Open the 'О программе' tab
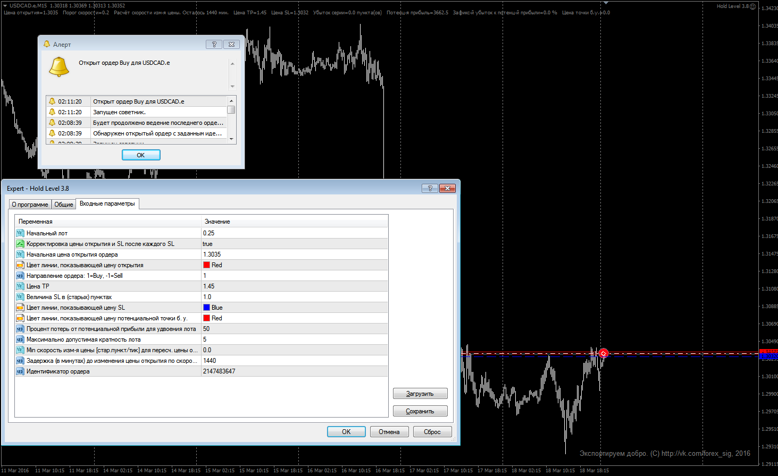The image size is (778, 476). point(30,204)
